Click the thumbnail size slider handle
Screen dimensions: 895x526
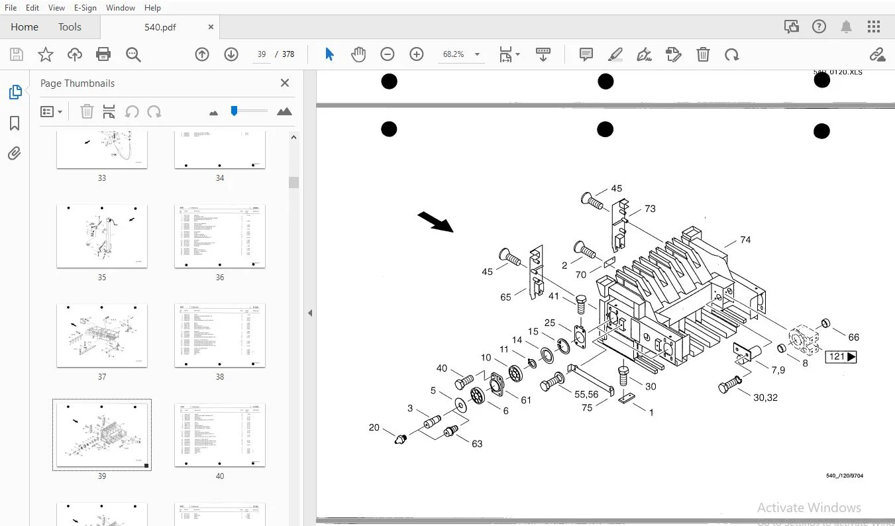click(234, 111)
